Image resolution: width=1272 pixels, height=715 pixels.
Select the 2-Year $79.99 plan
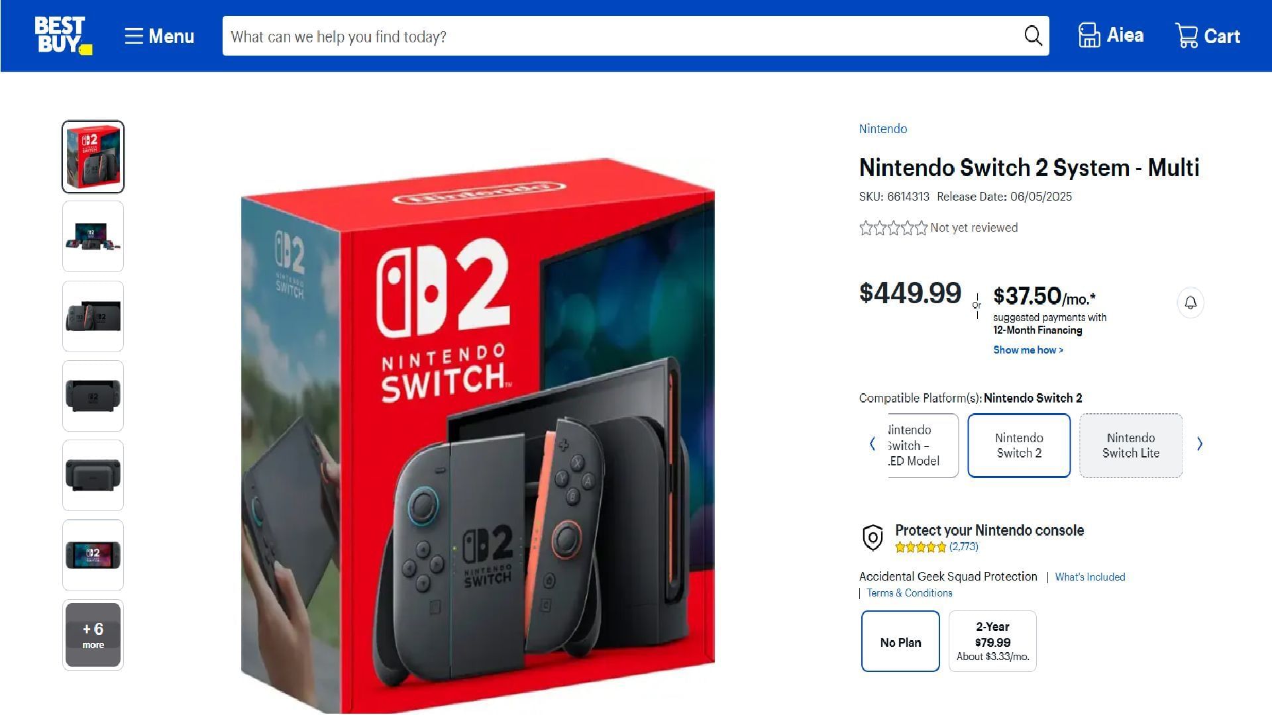pyautogui.click(x=992, y=642)
